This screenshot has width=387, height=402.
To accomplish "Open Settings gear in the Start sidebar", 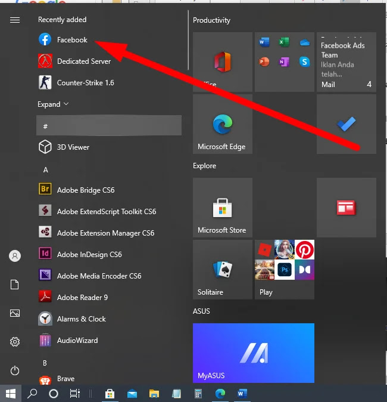I will [15, 342].
